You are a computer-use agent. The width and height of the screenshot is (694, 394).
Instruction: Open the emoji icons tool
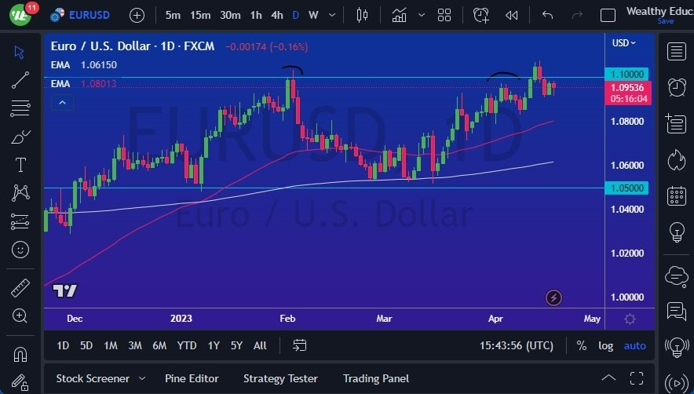point(20,250)
